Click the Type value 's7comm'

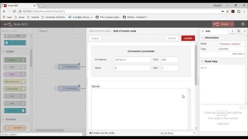223,49
